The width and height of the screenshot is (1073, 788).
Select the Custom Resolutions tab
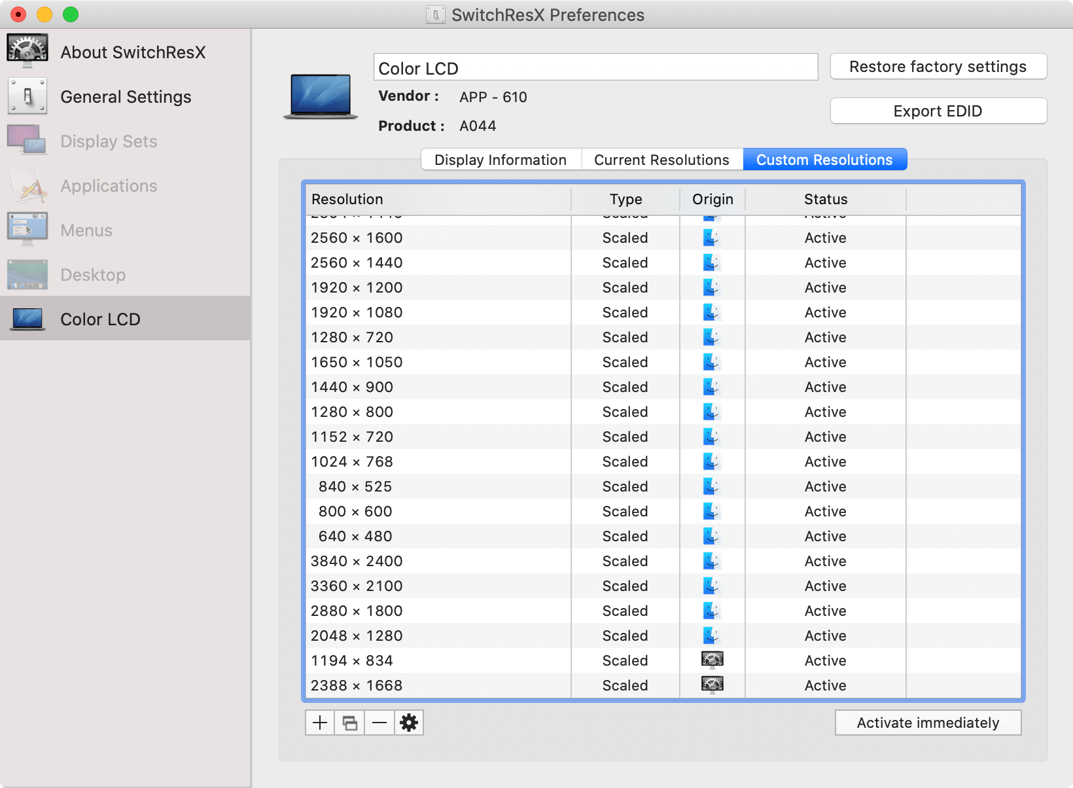pos(824,160)
